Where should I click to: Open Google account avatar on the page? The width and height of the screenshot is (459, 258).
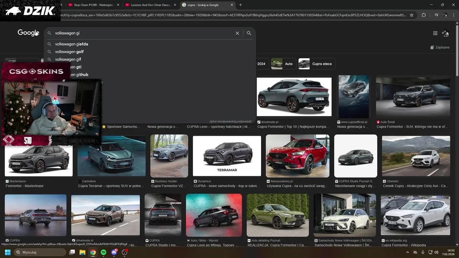[446, 33]
